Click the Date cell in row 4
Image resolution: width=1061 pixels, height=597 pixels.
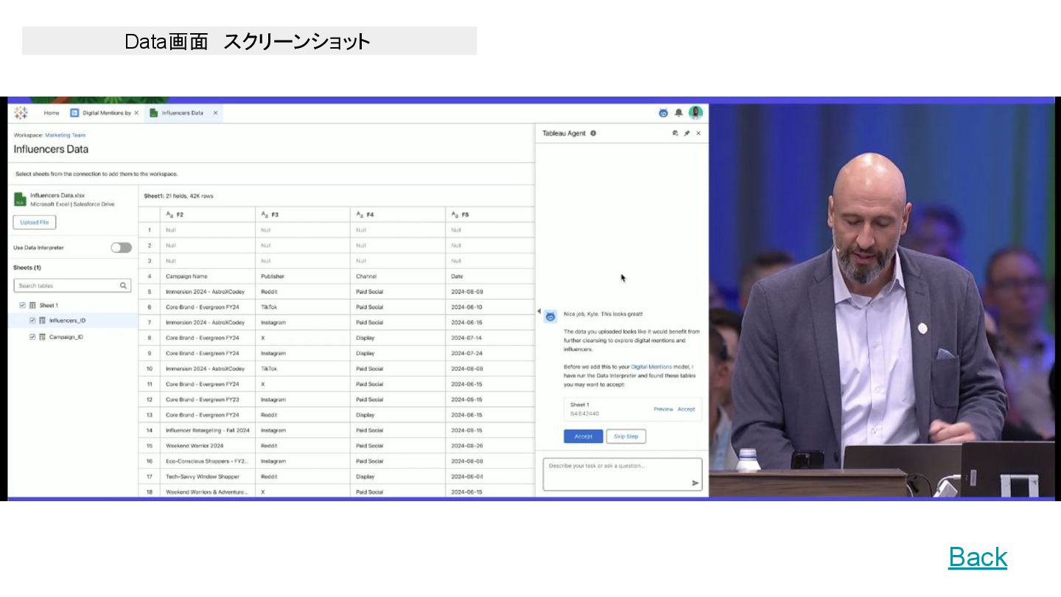489,276
